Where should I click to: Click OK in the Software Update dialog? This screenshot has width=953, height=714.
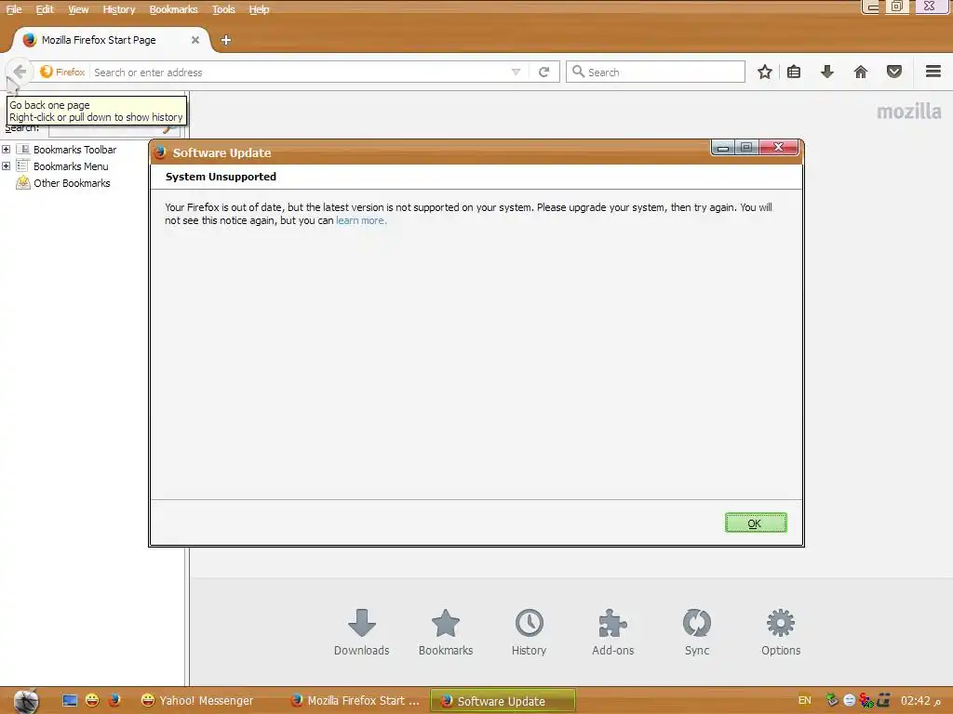pyautogui.click(x=756, y=522)
